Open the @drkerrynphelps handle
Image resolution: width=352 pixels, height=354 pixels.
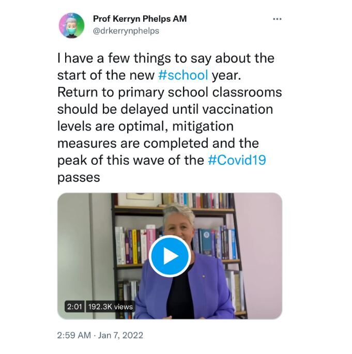pos(126,31)
